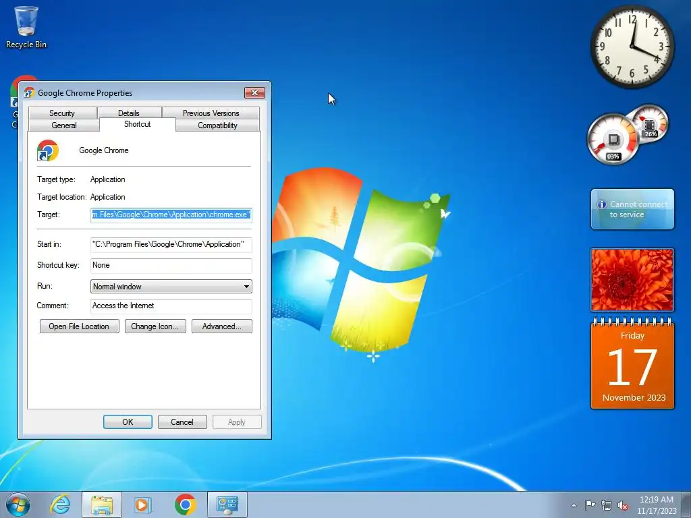Click the Shortcut key field showing None
The image size is (691, 518).
click(171, 265)
